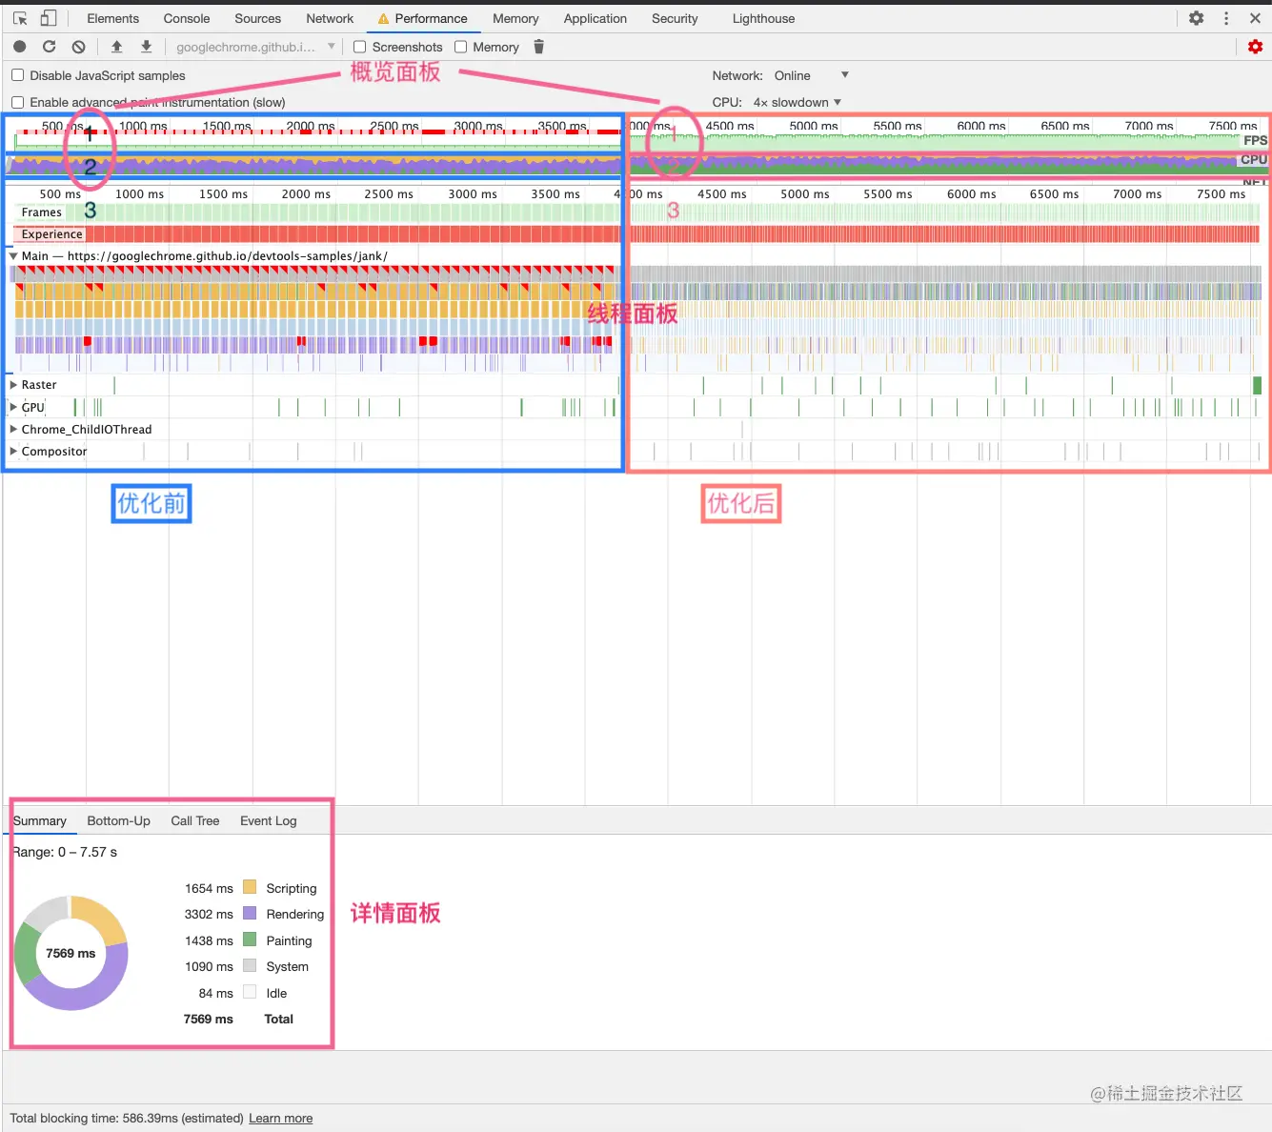Screen dimensions: 1272x1132
Task: Expand the Raster thread track
Action: click(x=13, y=385)
